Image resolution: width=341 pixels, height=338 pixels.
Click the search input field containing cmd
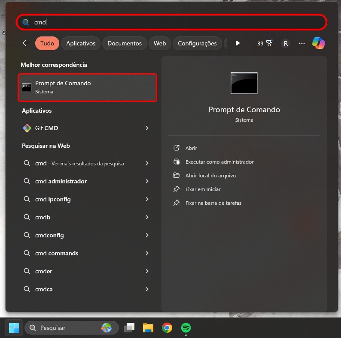[172, 22]
